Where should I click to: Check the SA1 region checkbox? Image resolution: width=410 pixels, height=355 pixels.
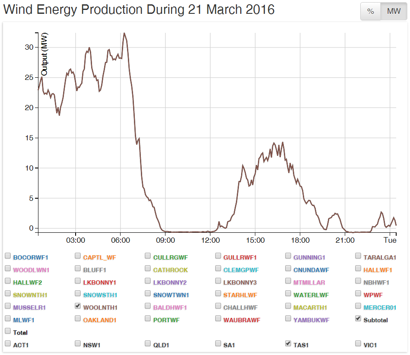tap(218, 343)
